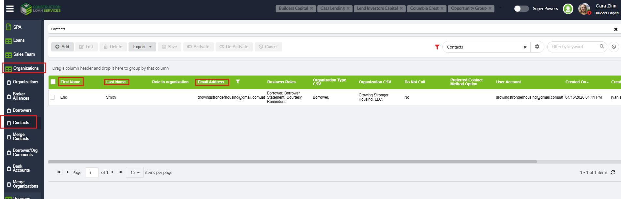The image size is (621, 199).
Task: Remove the Casa Lending tag
Action: (x=348, y=8)
